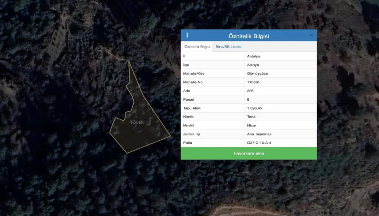Click the Mevkii value Hisar
This screenshot has height=216, width=379.
click(251, 126)
